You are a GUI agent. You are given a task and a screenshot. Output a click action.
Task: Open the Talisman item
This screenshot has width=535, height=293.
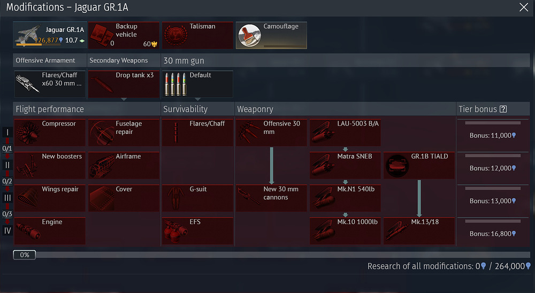(x=197, y=35)
